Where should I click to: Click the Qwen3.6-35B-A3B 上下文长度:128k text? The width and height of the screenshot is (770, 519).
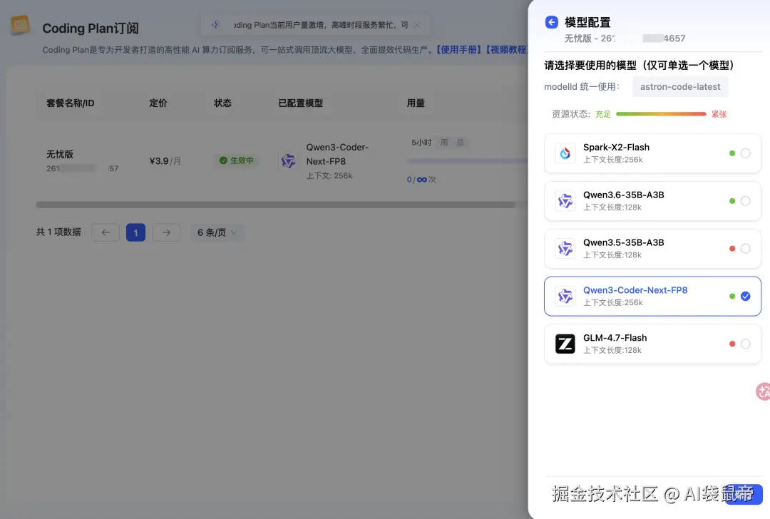pyautogui.click(x=612, y=207)
